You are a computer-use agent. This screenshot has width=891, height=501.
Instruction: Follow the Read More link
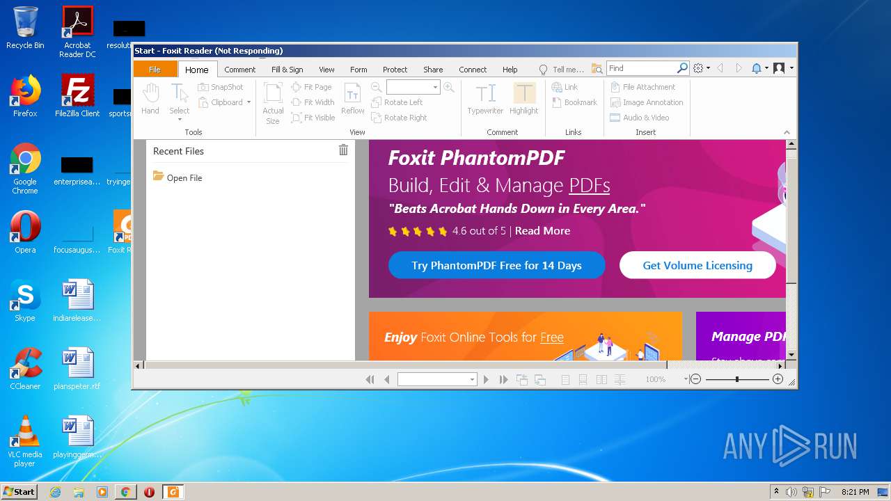tap(542, 231)
